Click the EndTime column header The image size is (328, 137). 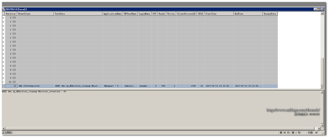pos(248,14)
